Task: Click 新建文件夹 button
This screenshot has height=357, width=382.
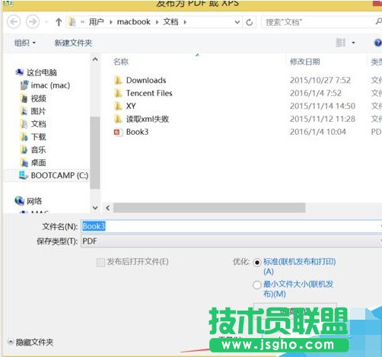Action: pos(73,43)
